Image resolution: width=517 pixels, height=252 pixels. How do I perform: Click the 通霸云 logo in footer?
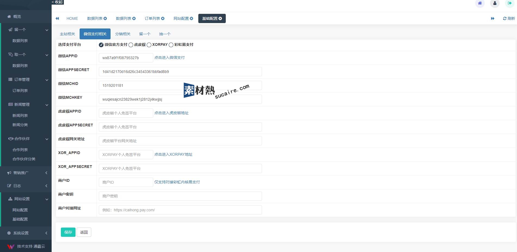[11, 247]
